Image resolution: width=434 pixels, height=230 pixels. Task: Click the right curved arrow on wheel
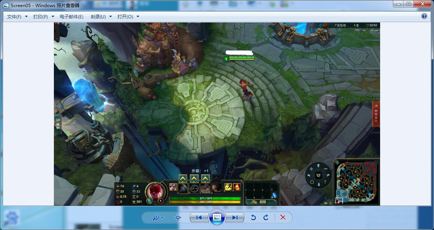[328, 175]
